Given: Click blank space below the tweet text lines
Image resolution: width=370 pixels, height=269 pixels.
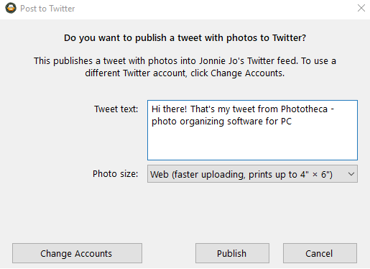Looking at the screenshot, I should pos(252,144).
